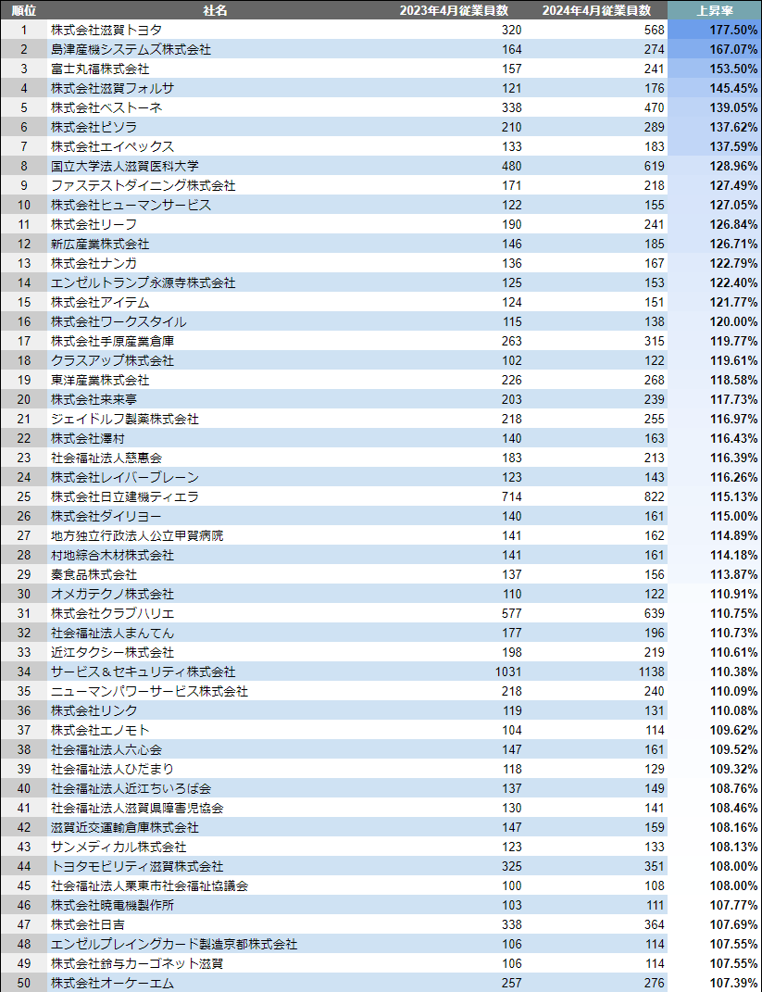Click the 120.00% rate cell
Screen dimensions: 762x992
coord(715,321)
